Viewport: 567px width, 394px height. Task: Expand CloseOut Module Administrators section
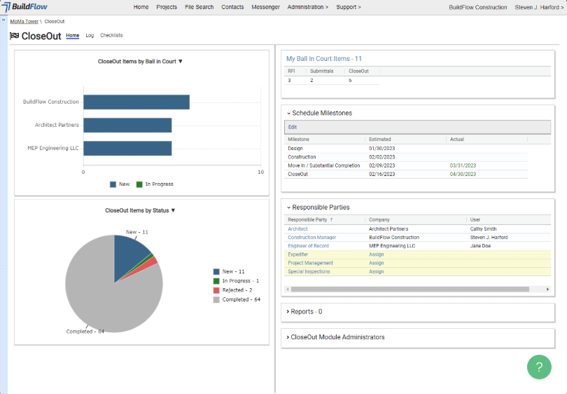(335, 337)
